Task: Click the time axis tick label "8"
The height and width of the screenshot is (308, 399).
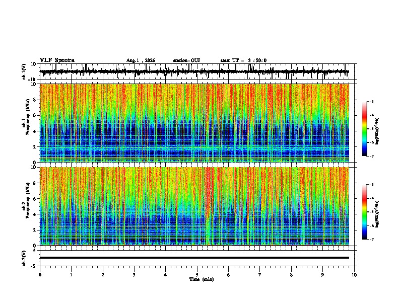Action: click(x=291, y=275)
